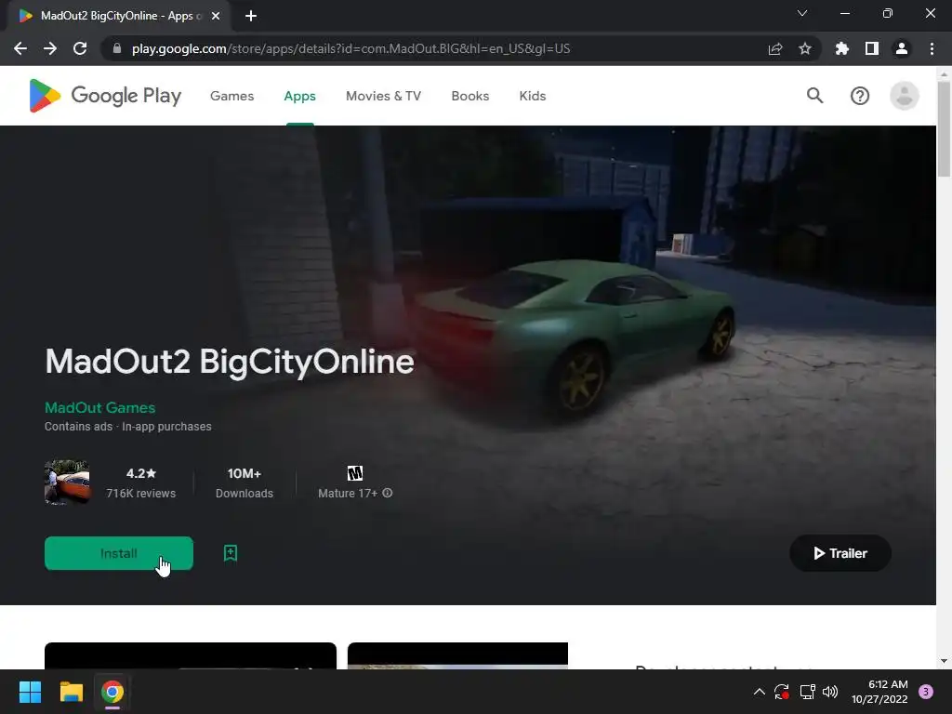Screen dimensions: 952x714
Task: Open the notification badge showing 3
Action: (926, 692)
